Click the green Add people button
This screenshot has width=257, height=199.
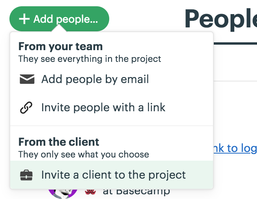(x=59, y=19)
